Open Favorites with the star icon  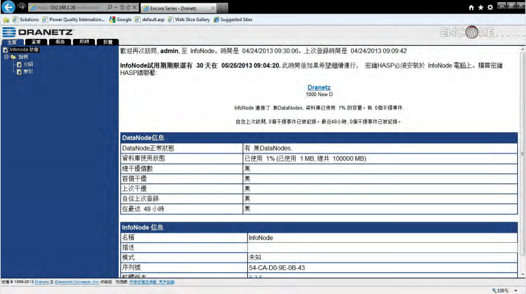481,8
